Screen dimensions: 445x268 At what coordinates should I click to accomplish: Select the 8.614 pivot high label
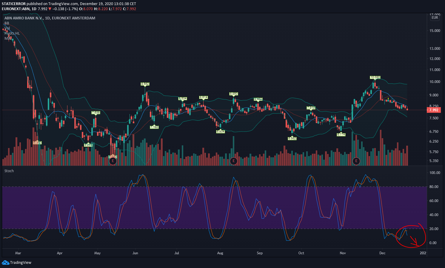204,97
